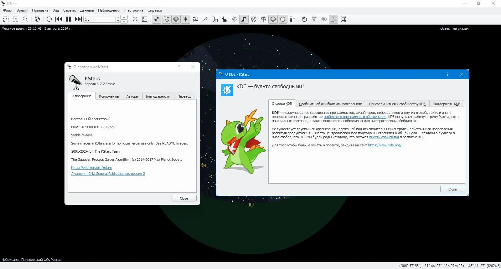Open the Время menu

tap(22, 10)
